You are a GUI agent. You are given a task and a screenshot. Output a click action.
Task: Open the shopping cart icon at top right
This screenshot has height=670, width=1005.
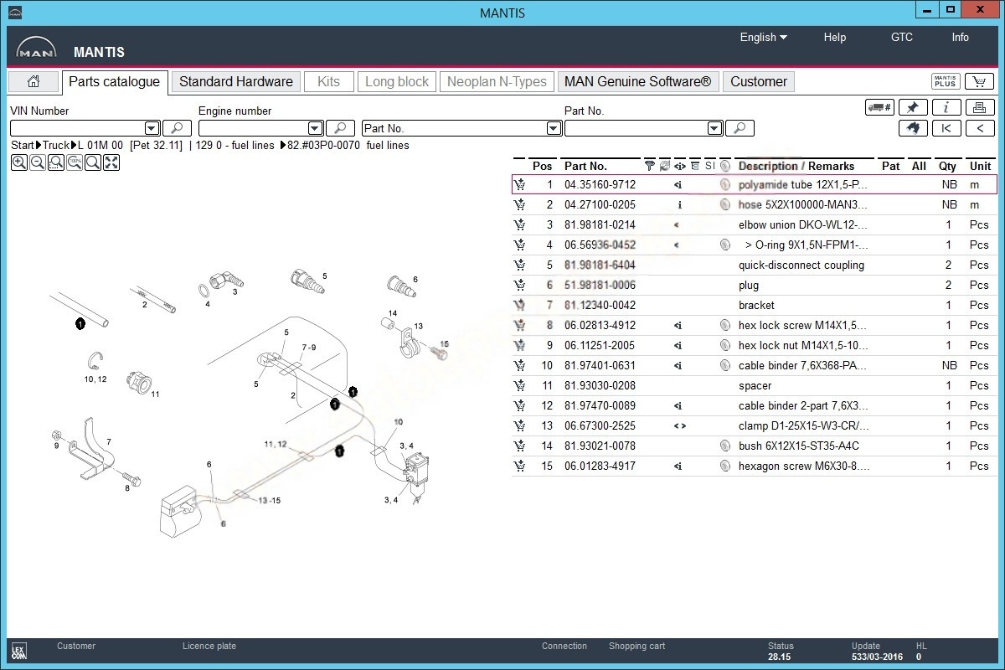pyautogui.click(x=979, y=81)
